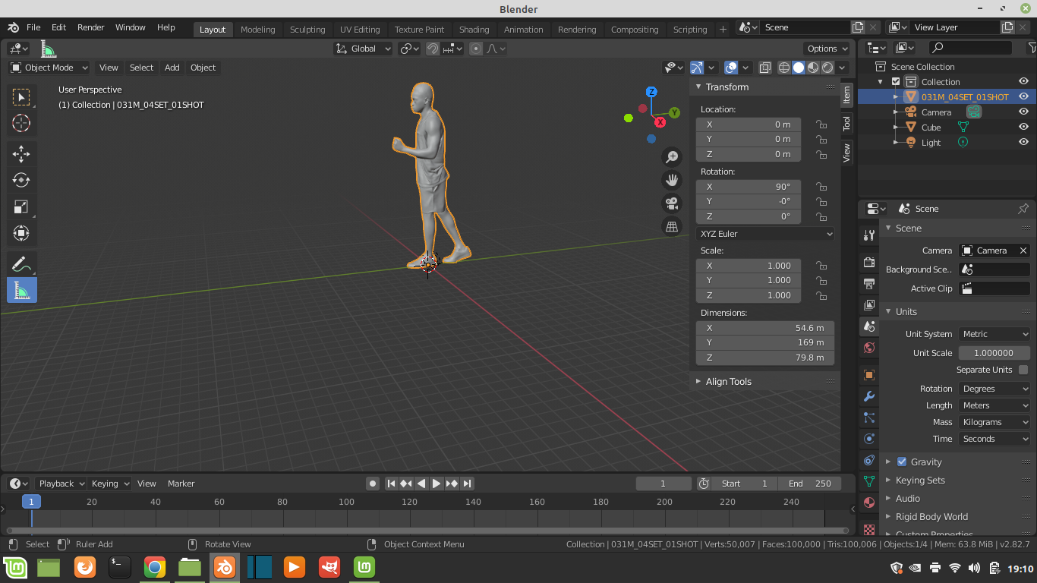Pin the properties editor context

(x=1023, y=208)
